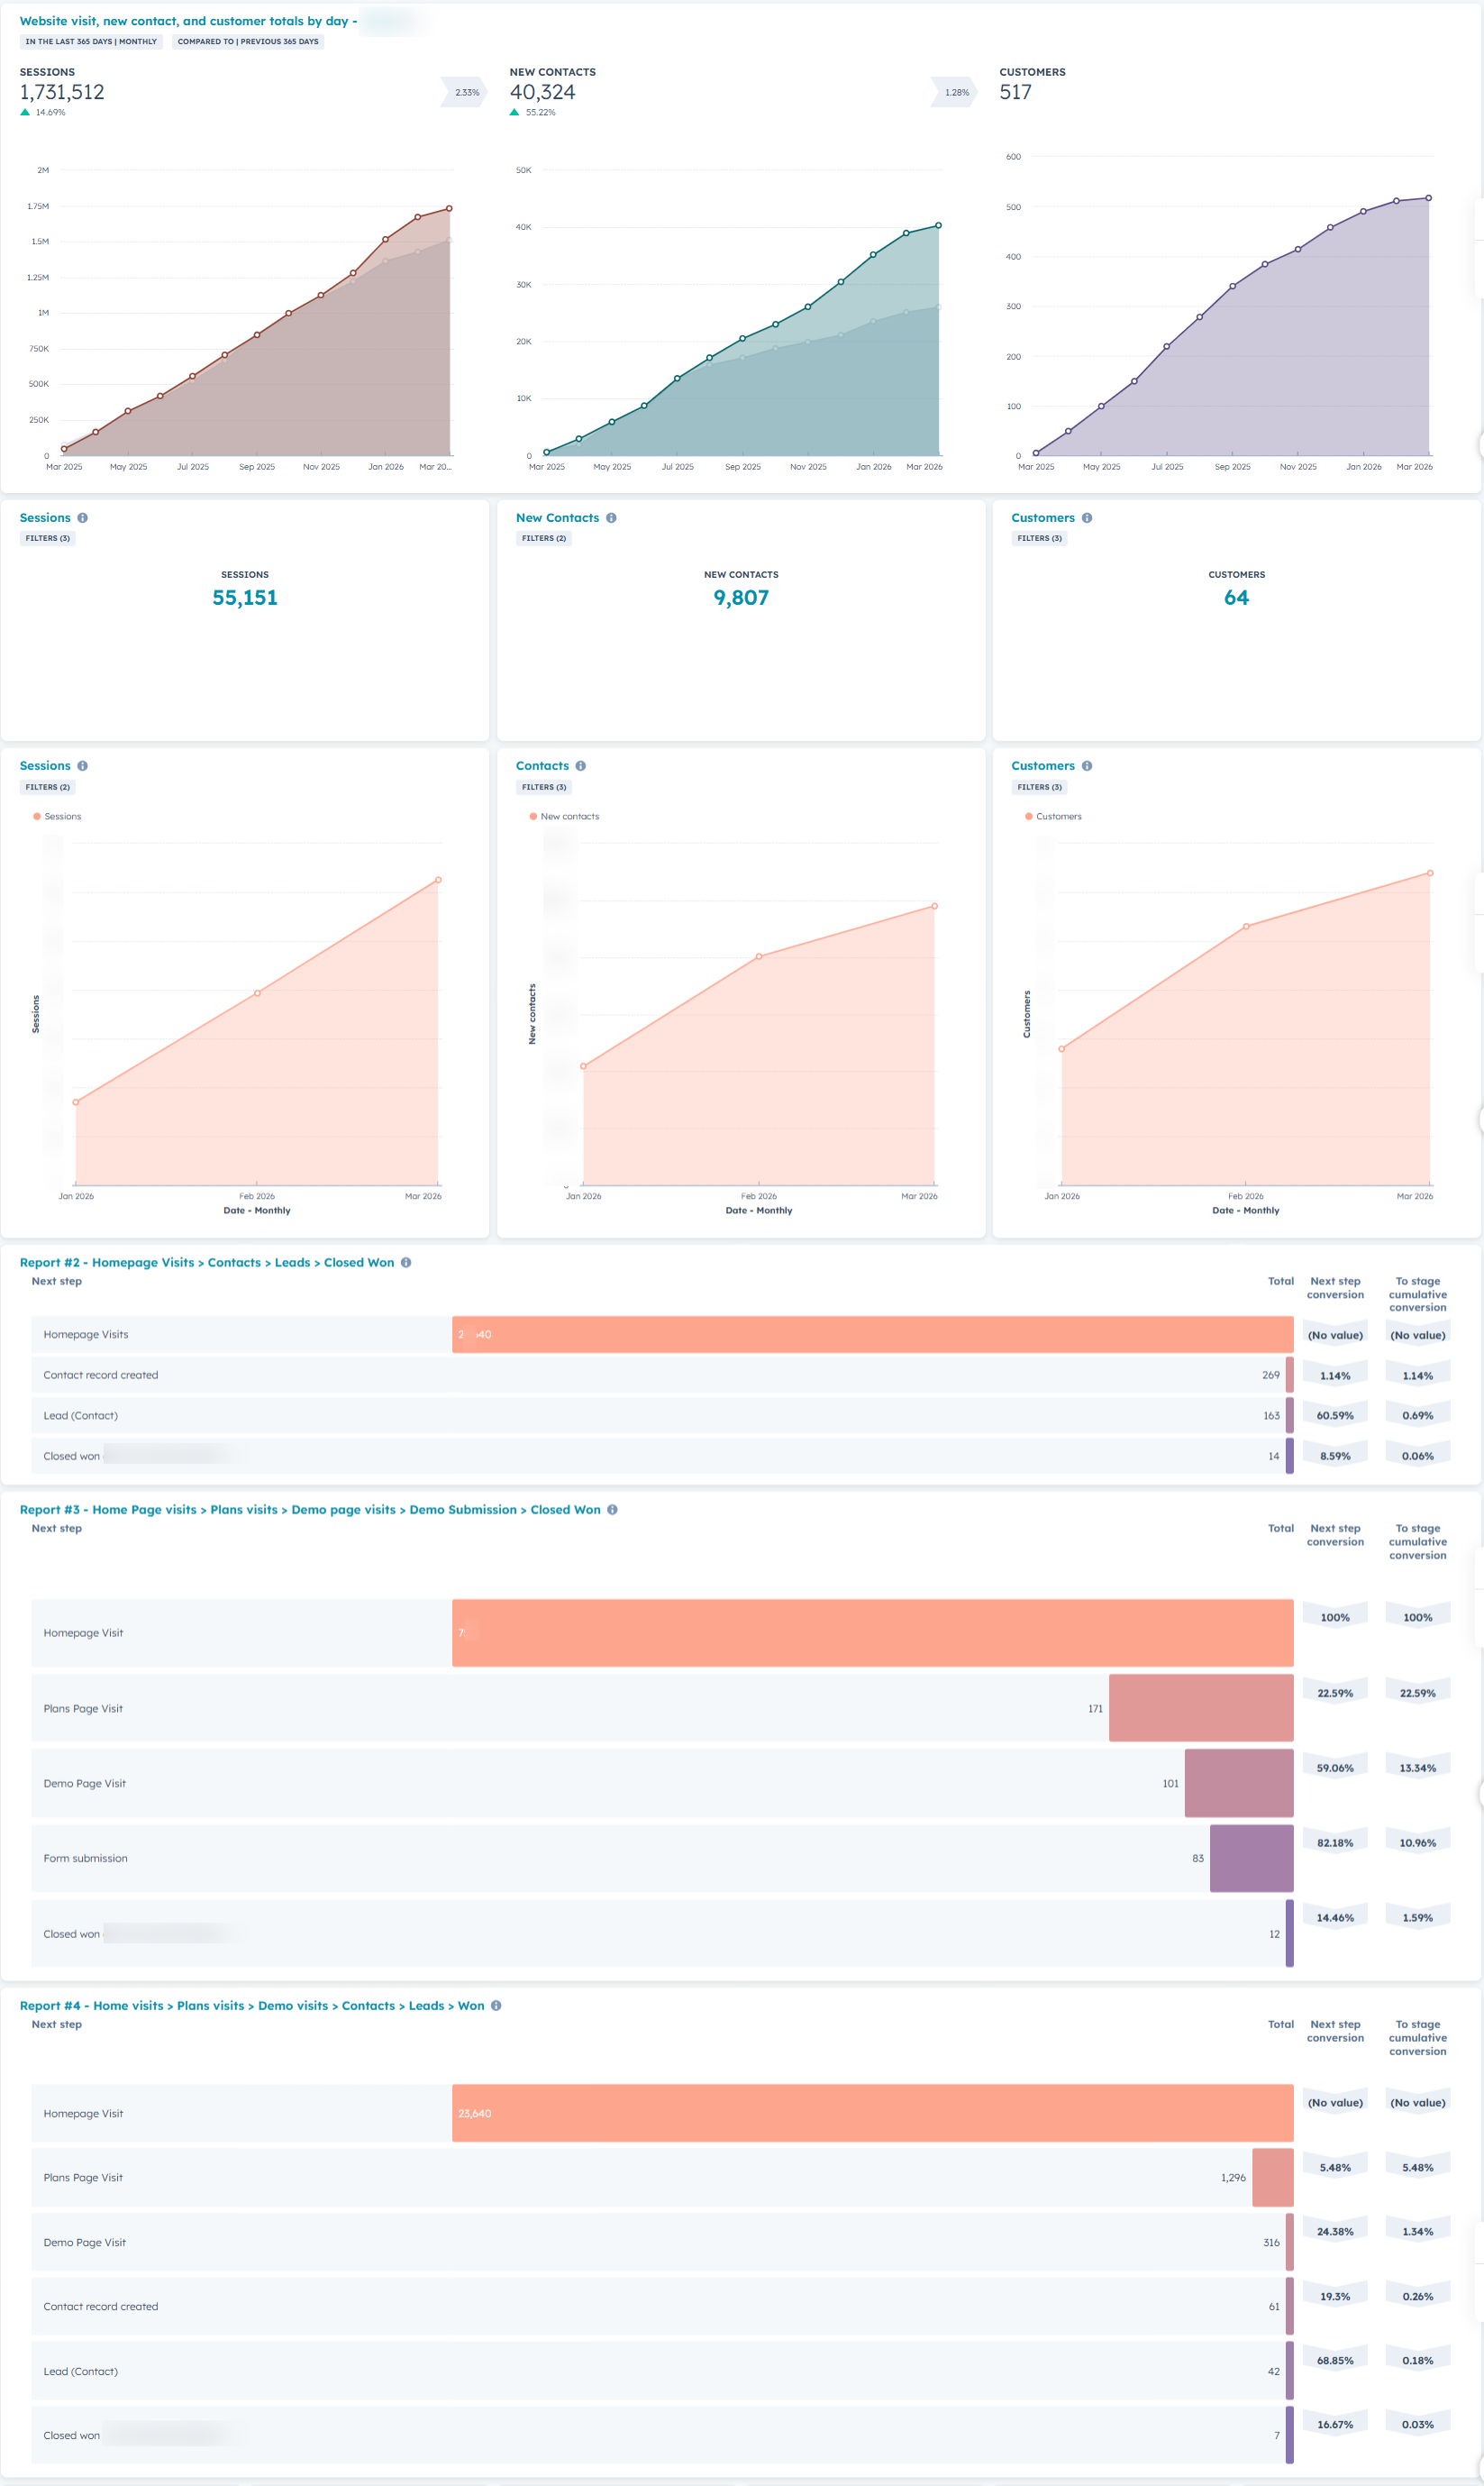Open Report #4 Home visits funnel report link
Viewport: 1484px width, 2486px height.
(252, 2006)
